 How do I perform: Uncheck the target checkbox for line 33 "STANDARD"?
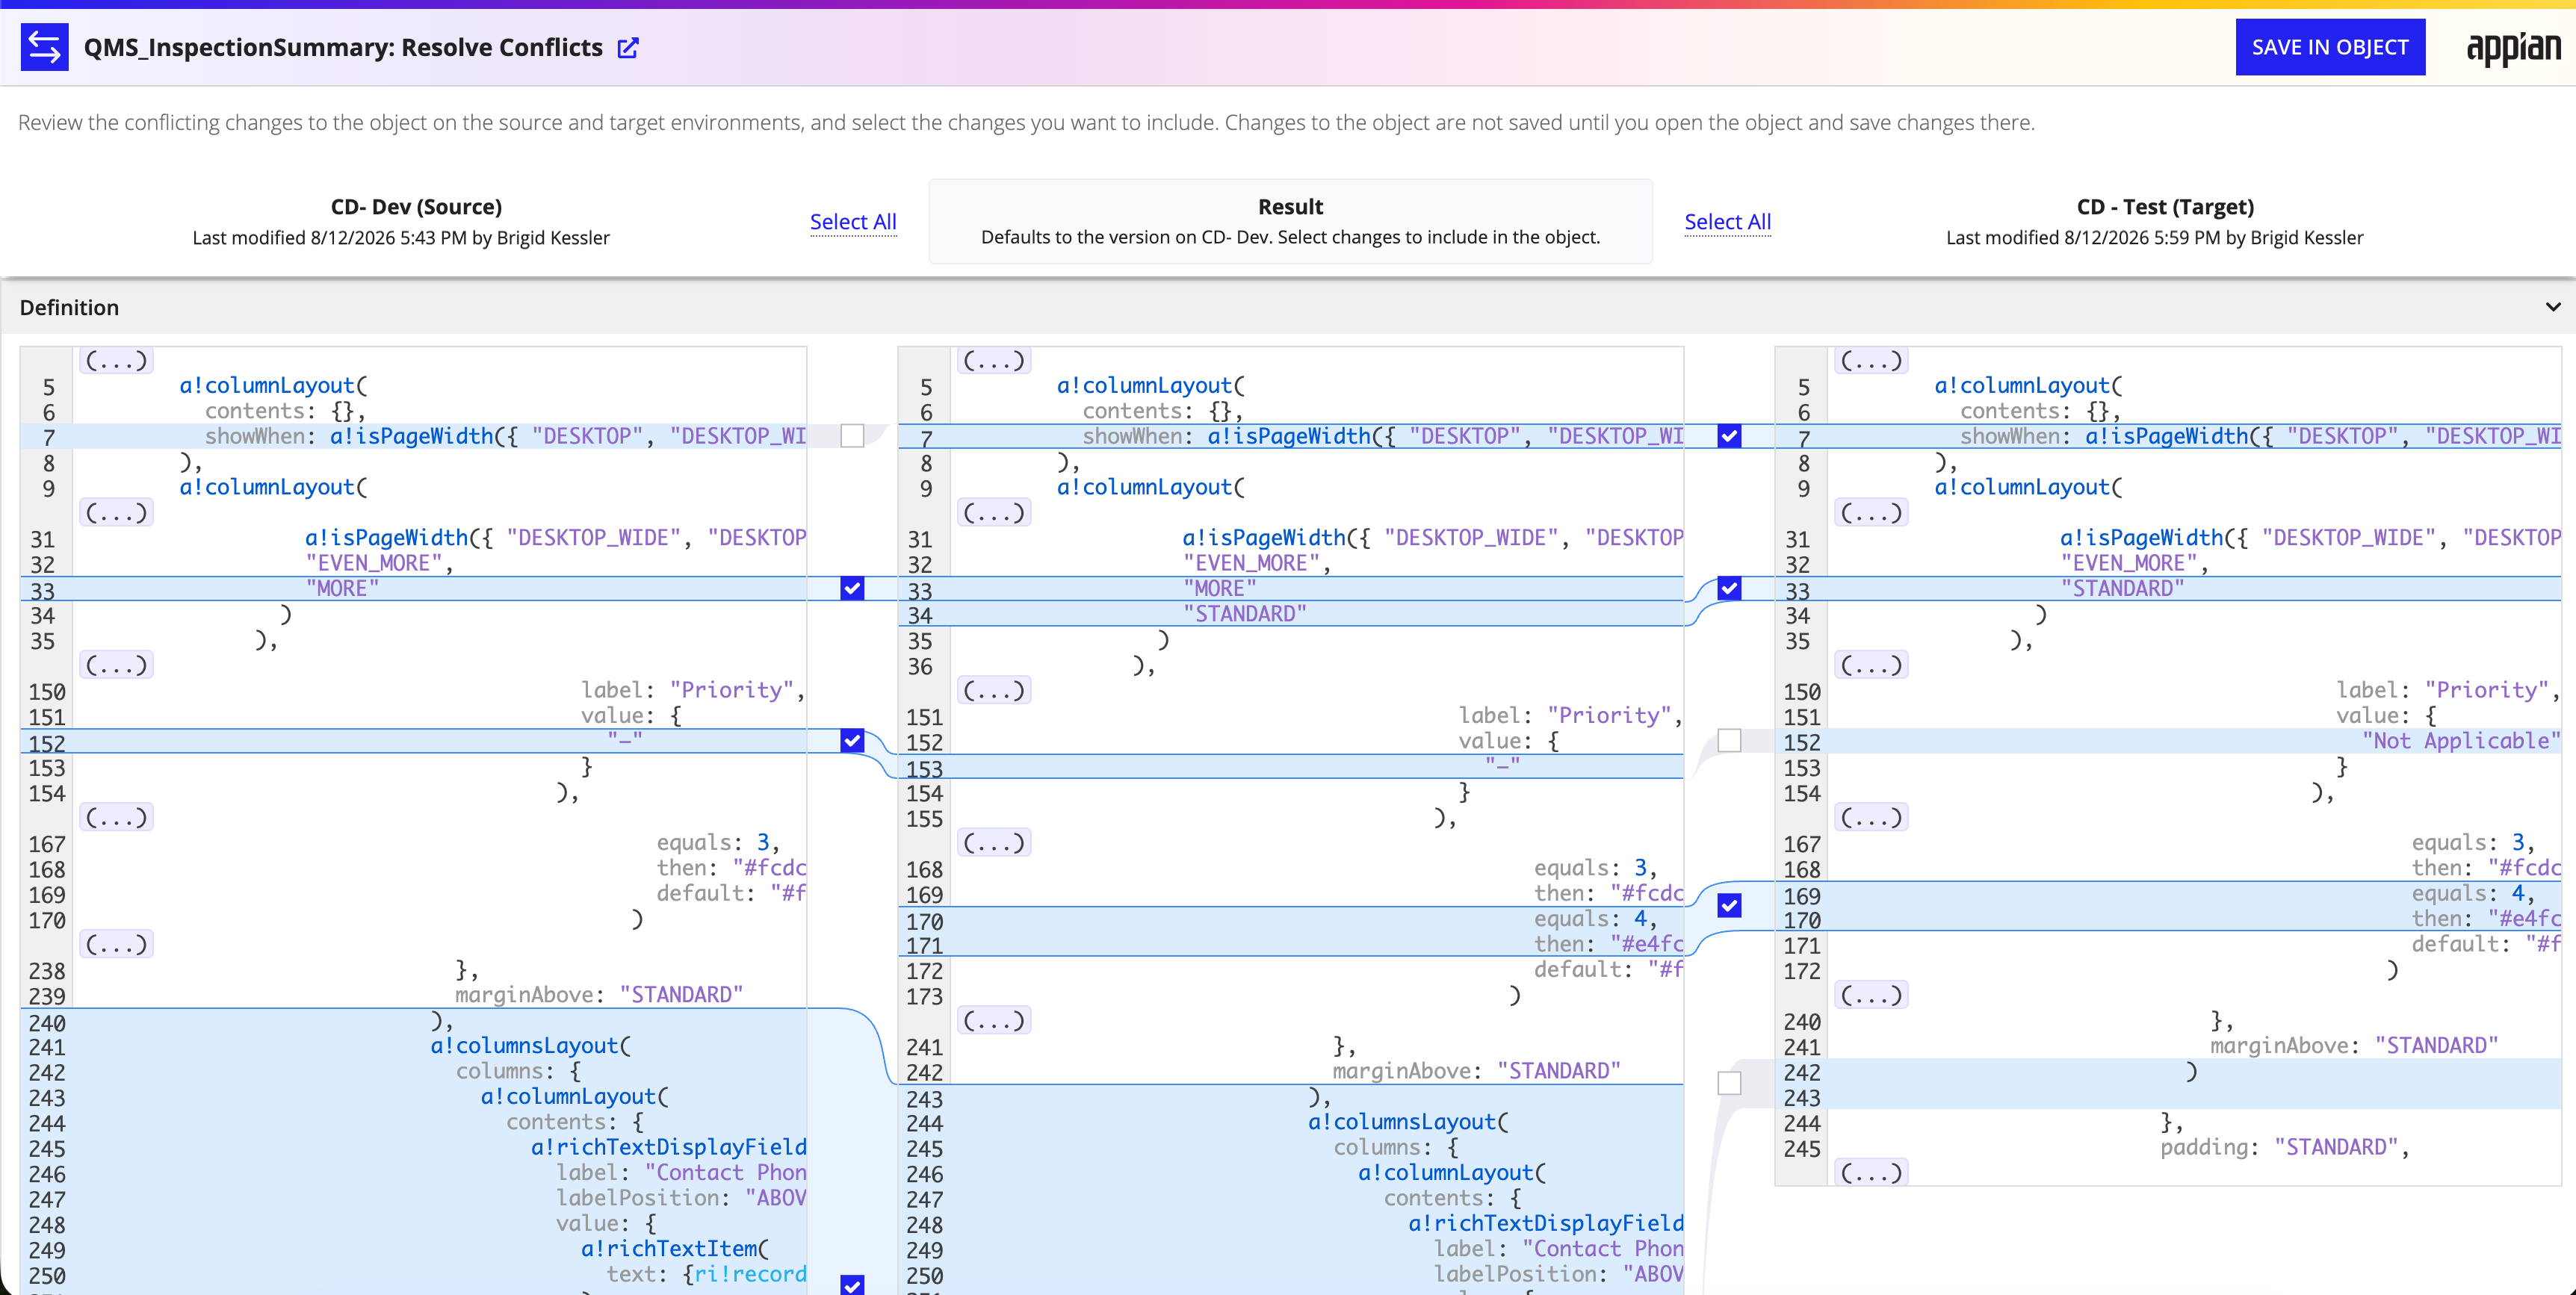click(x=1729, y=588)
